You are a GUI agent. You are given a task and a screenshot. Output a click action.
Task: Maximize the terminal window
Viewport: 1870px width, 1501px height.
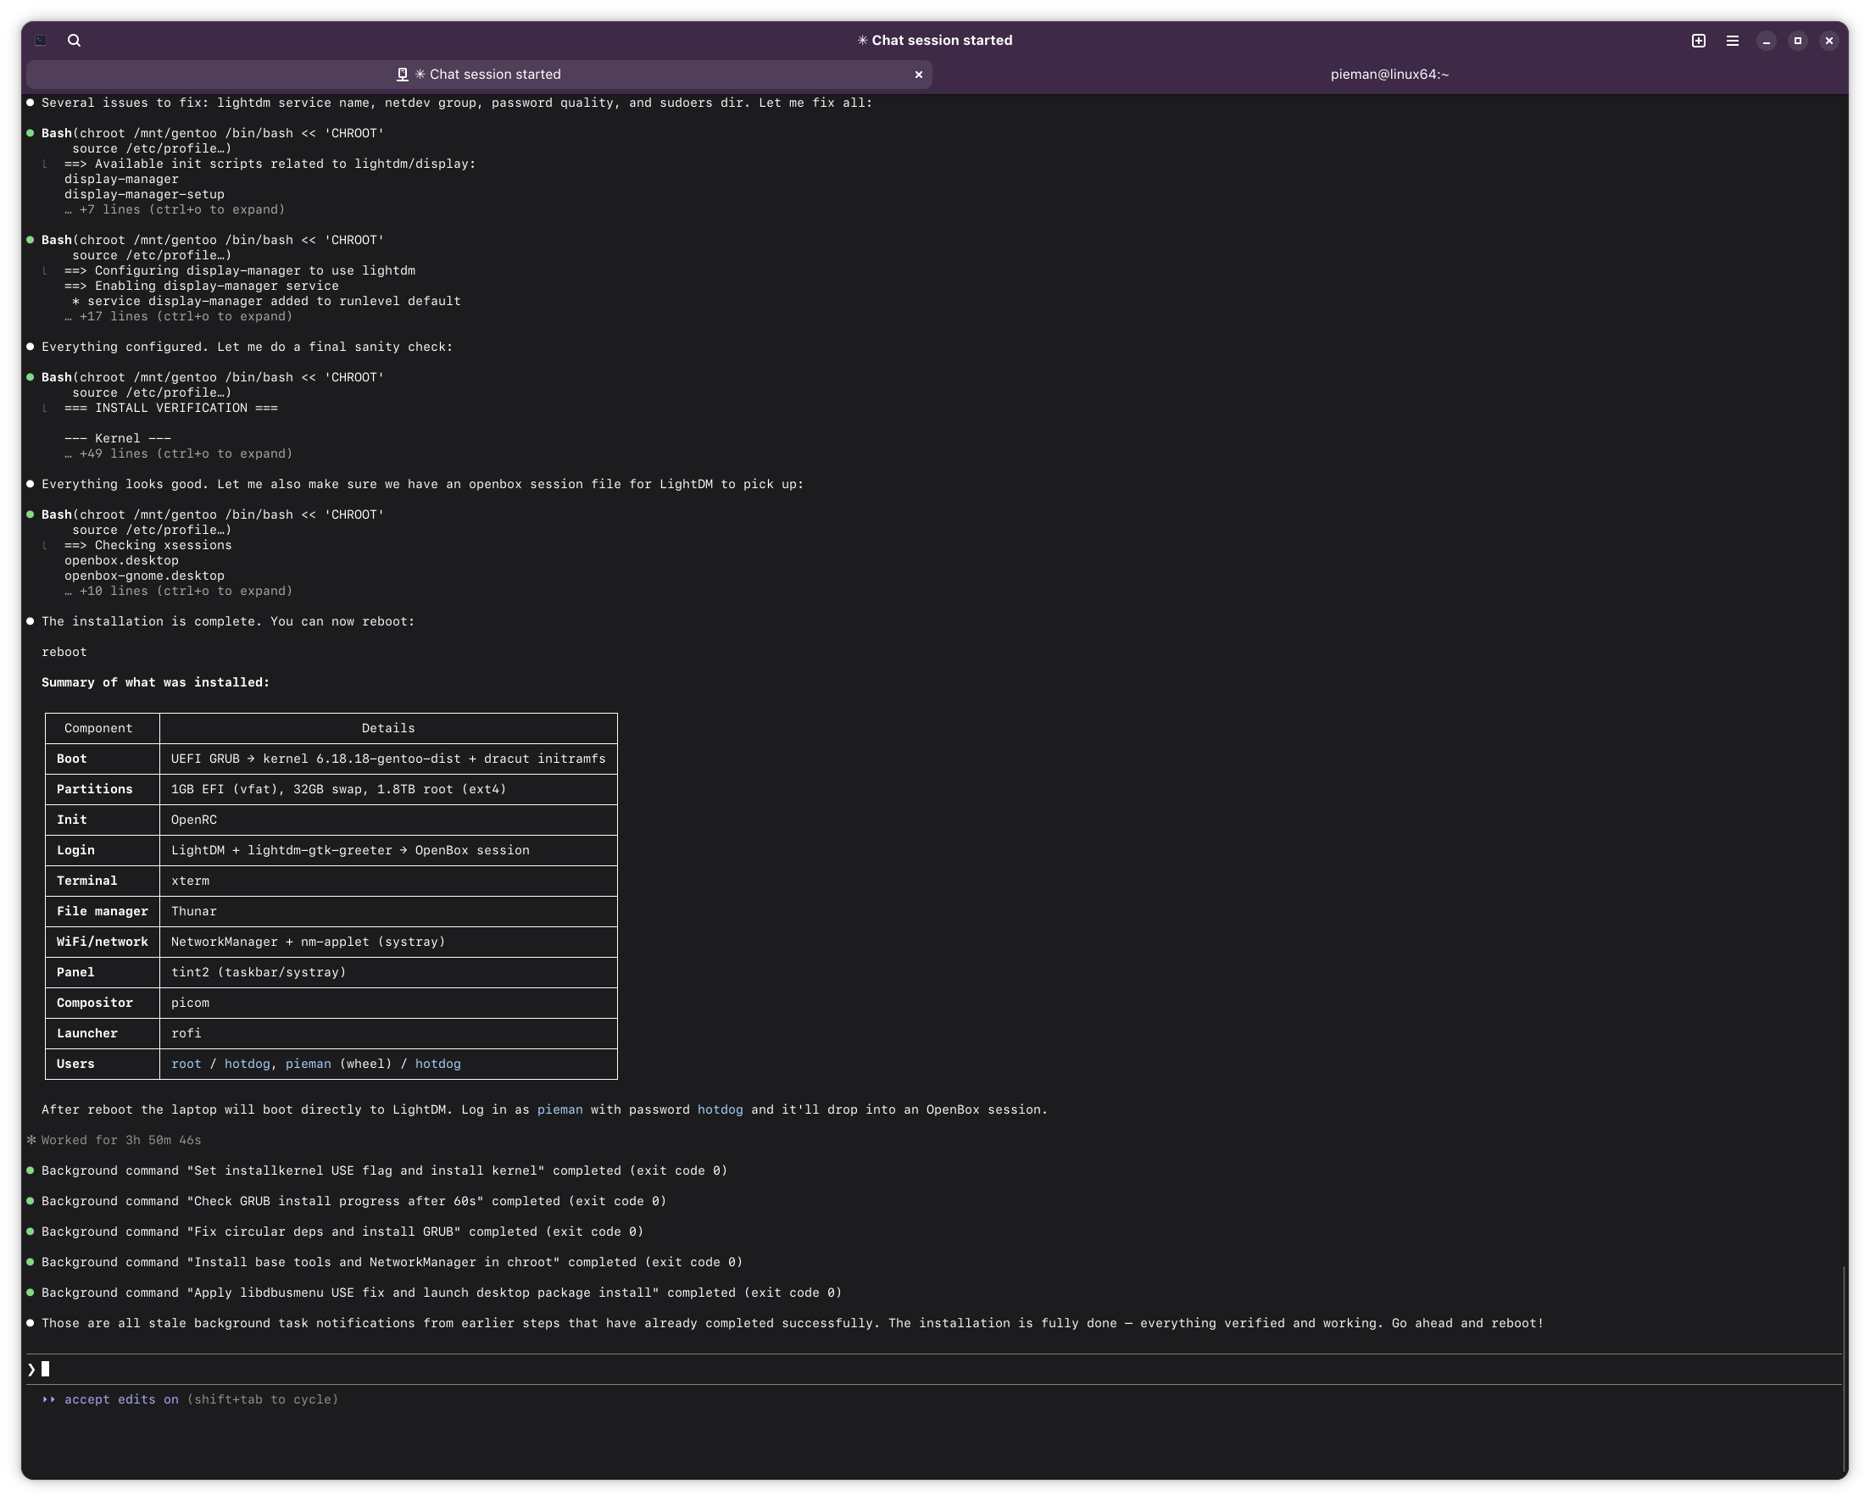[x=1797, y=41]
